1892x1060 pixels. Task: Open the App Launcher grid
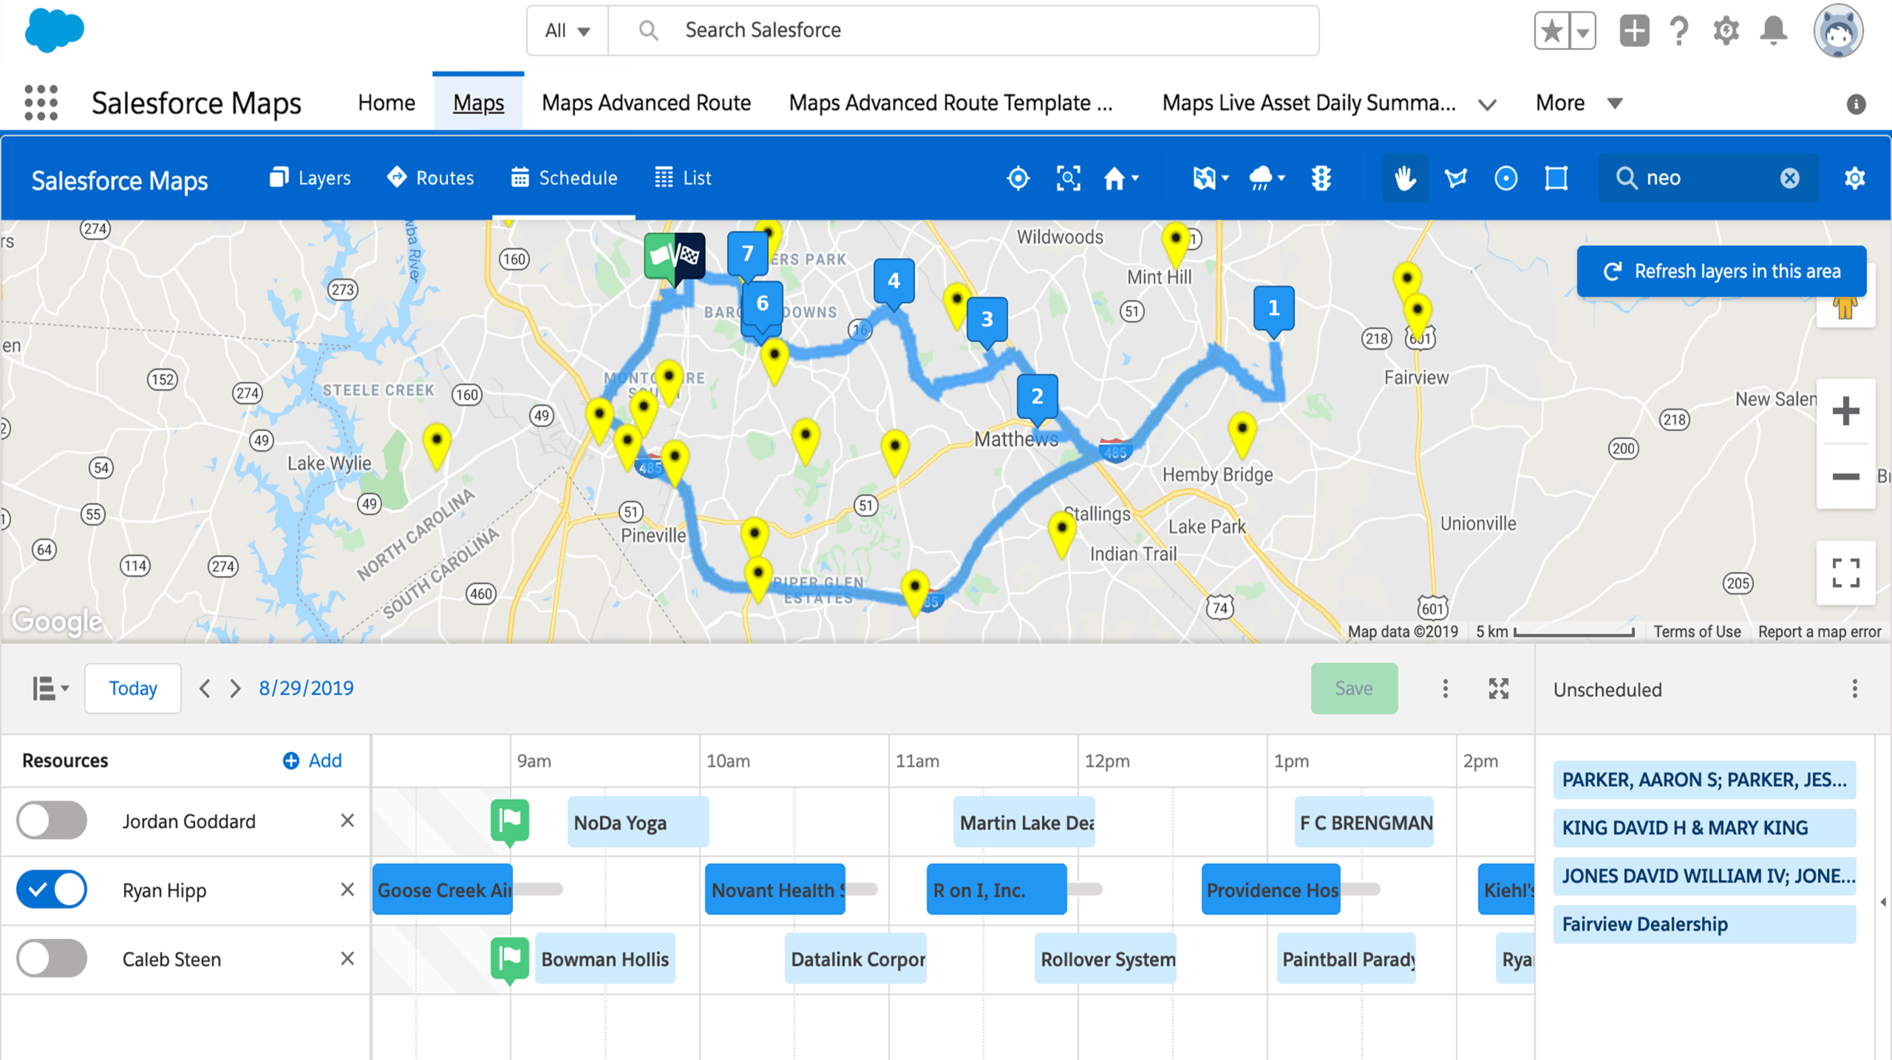click(x=41, y=103)
